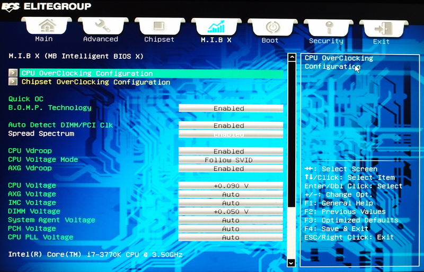The width and height of the screenshot is (424, 272).
Task: Select Auto Detect DIMM/PCI Clk label
Action: 60,125
